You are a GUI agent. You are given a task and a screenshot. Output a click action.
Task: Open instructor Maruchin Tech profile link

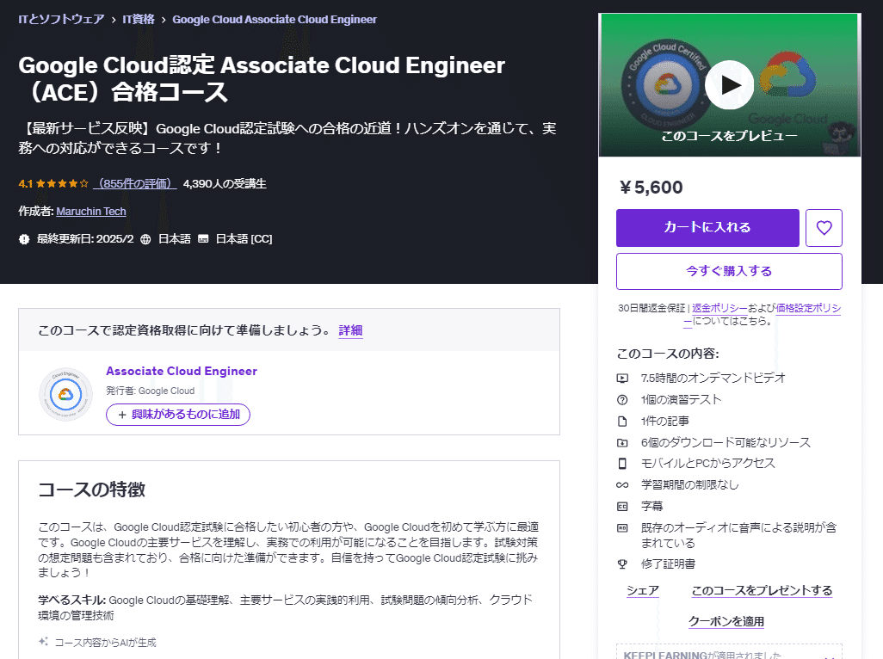91,211
